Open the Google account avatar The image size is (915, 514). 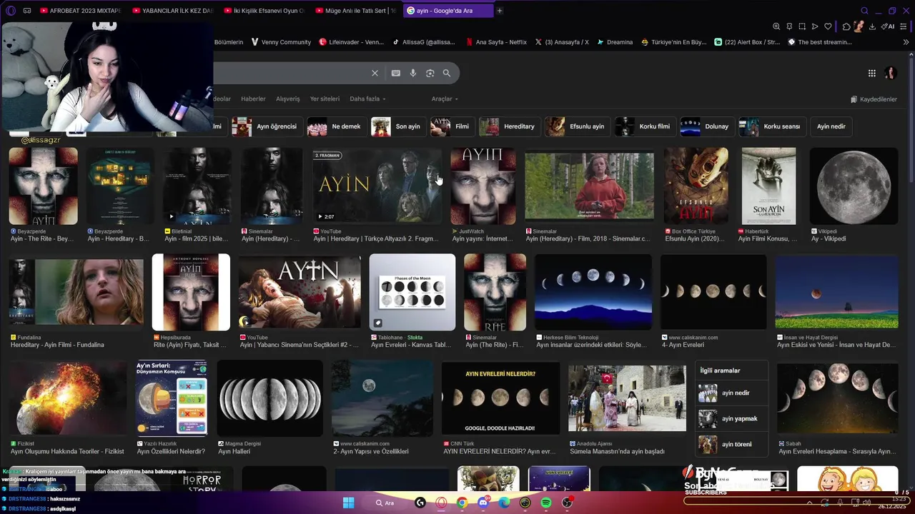(890, 73)
